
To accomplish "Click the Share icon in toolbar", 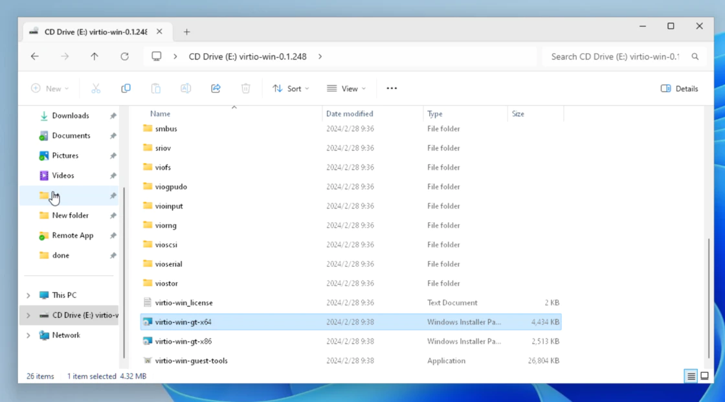I will [x=216, y=88].
